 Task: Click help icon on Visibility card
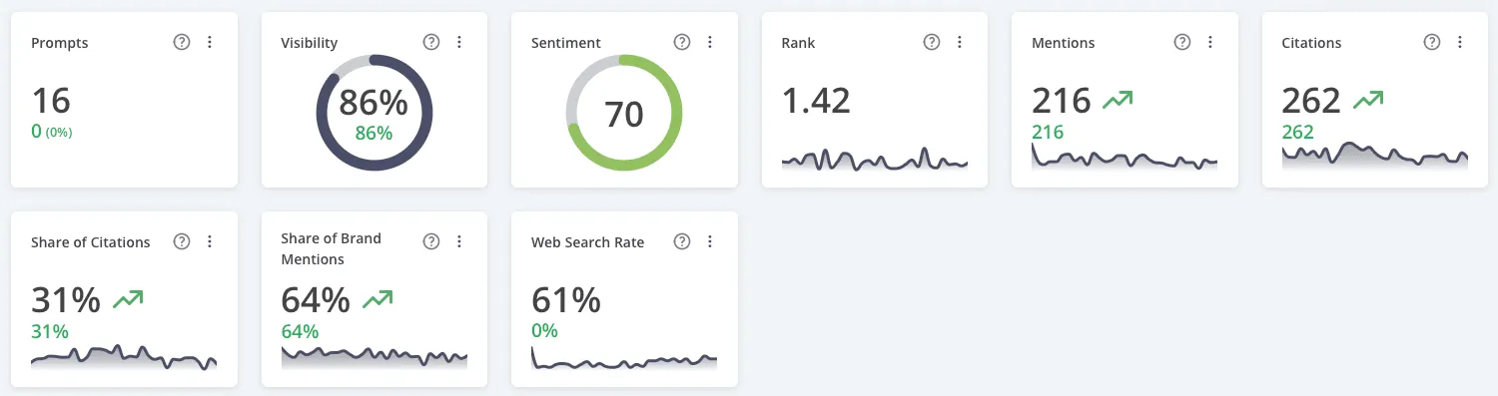(x=431, y=42)
